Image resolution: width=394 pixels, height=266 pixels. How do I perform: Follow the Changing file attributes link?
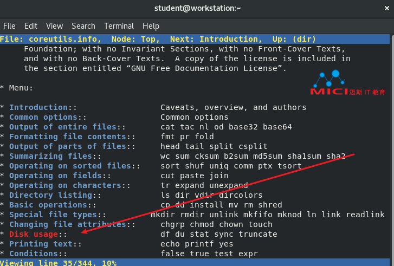point(68,224)
